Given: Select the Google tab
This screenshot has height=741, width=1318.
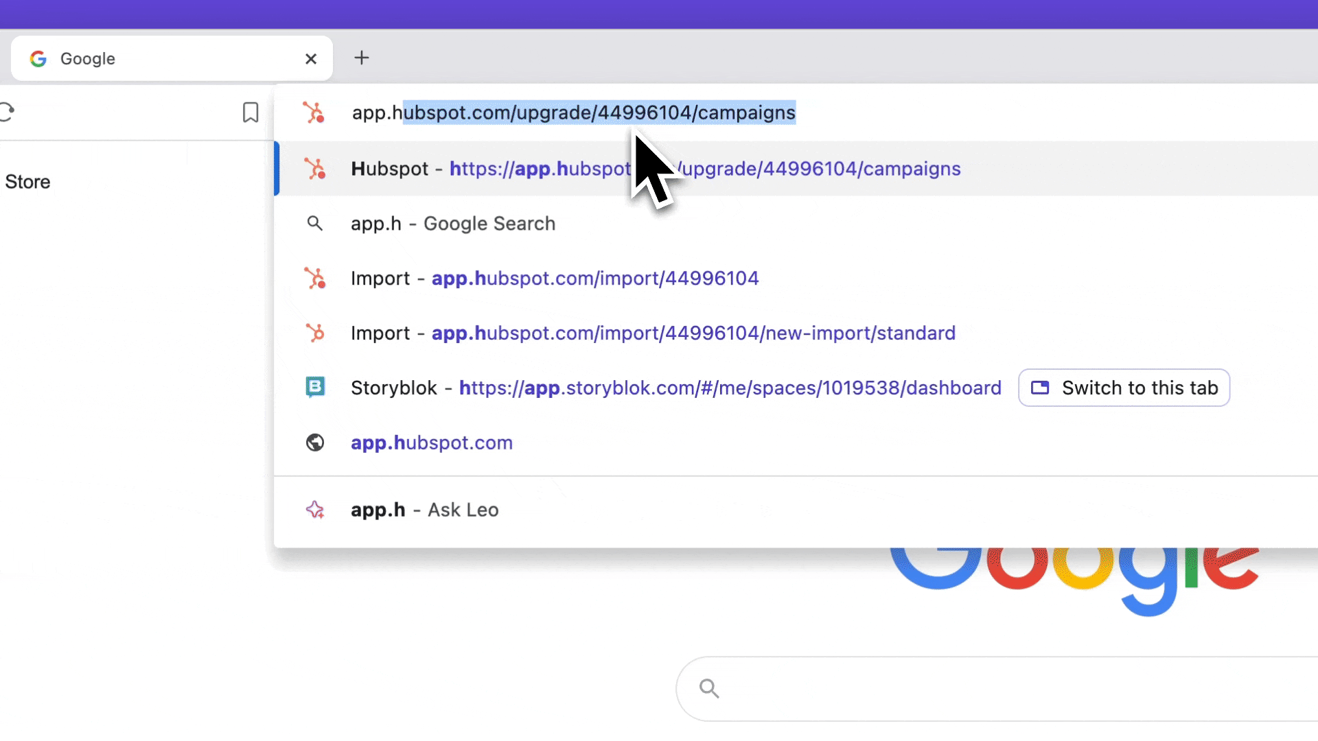Looking at the screenshot, I should tap(172, 58).
